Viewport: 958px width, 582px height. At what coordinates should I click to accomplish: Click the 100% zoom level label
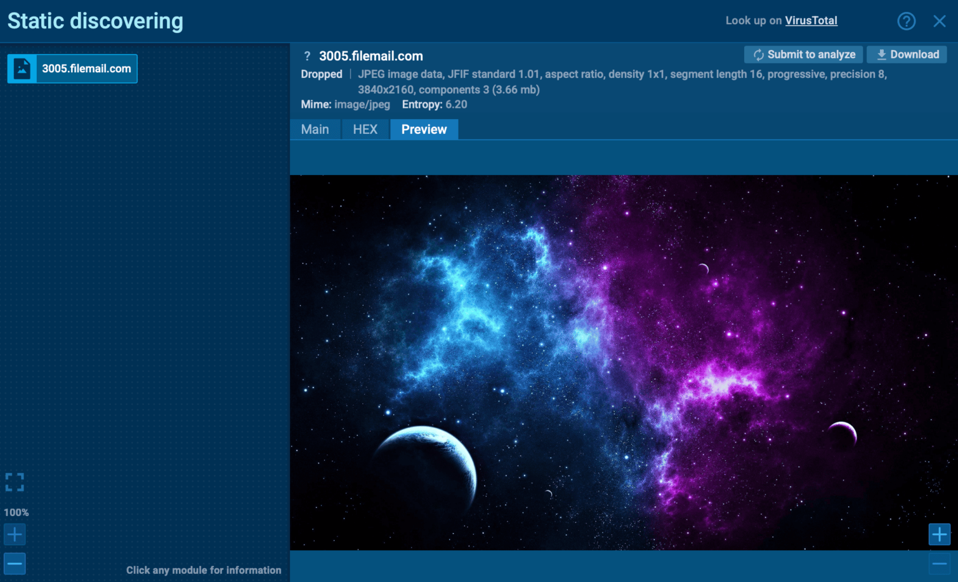(x=16, y=512)
